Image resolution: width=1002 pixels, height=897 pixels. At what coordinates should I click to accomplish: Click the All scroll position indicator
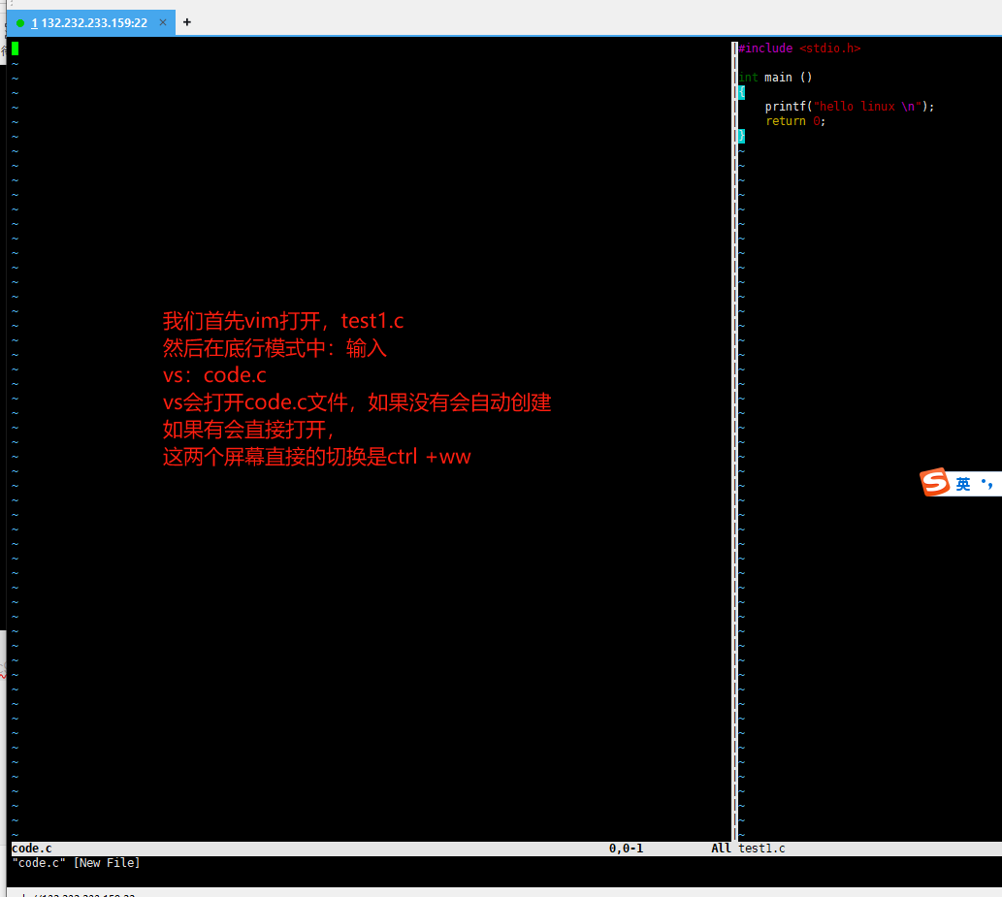point(721,849)
